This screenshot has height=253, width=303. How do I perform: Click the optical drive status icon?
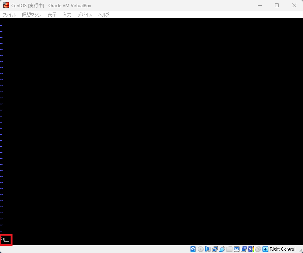(x=200, y=249)
